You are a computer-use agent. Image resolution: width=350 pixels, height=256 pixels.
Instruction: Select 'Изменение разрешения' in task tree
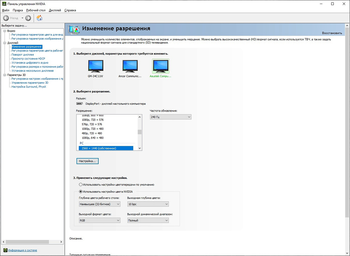pos(27,47)
